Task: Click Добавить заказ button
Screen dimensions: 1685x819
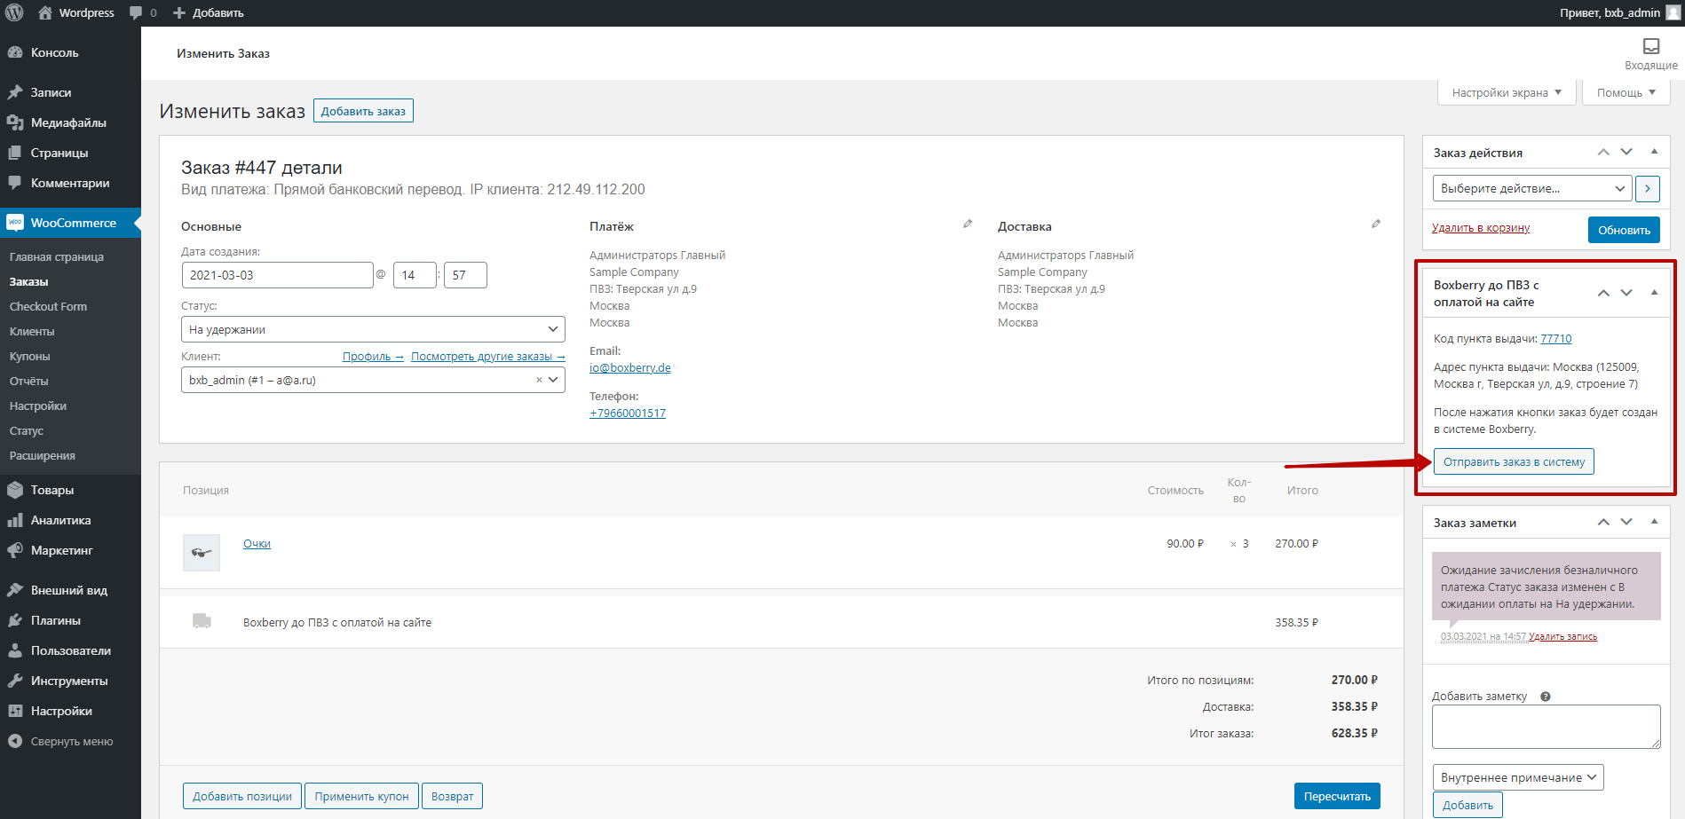Action: pyautogui.click(x=363, y=111)
